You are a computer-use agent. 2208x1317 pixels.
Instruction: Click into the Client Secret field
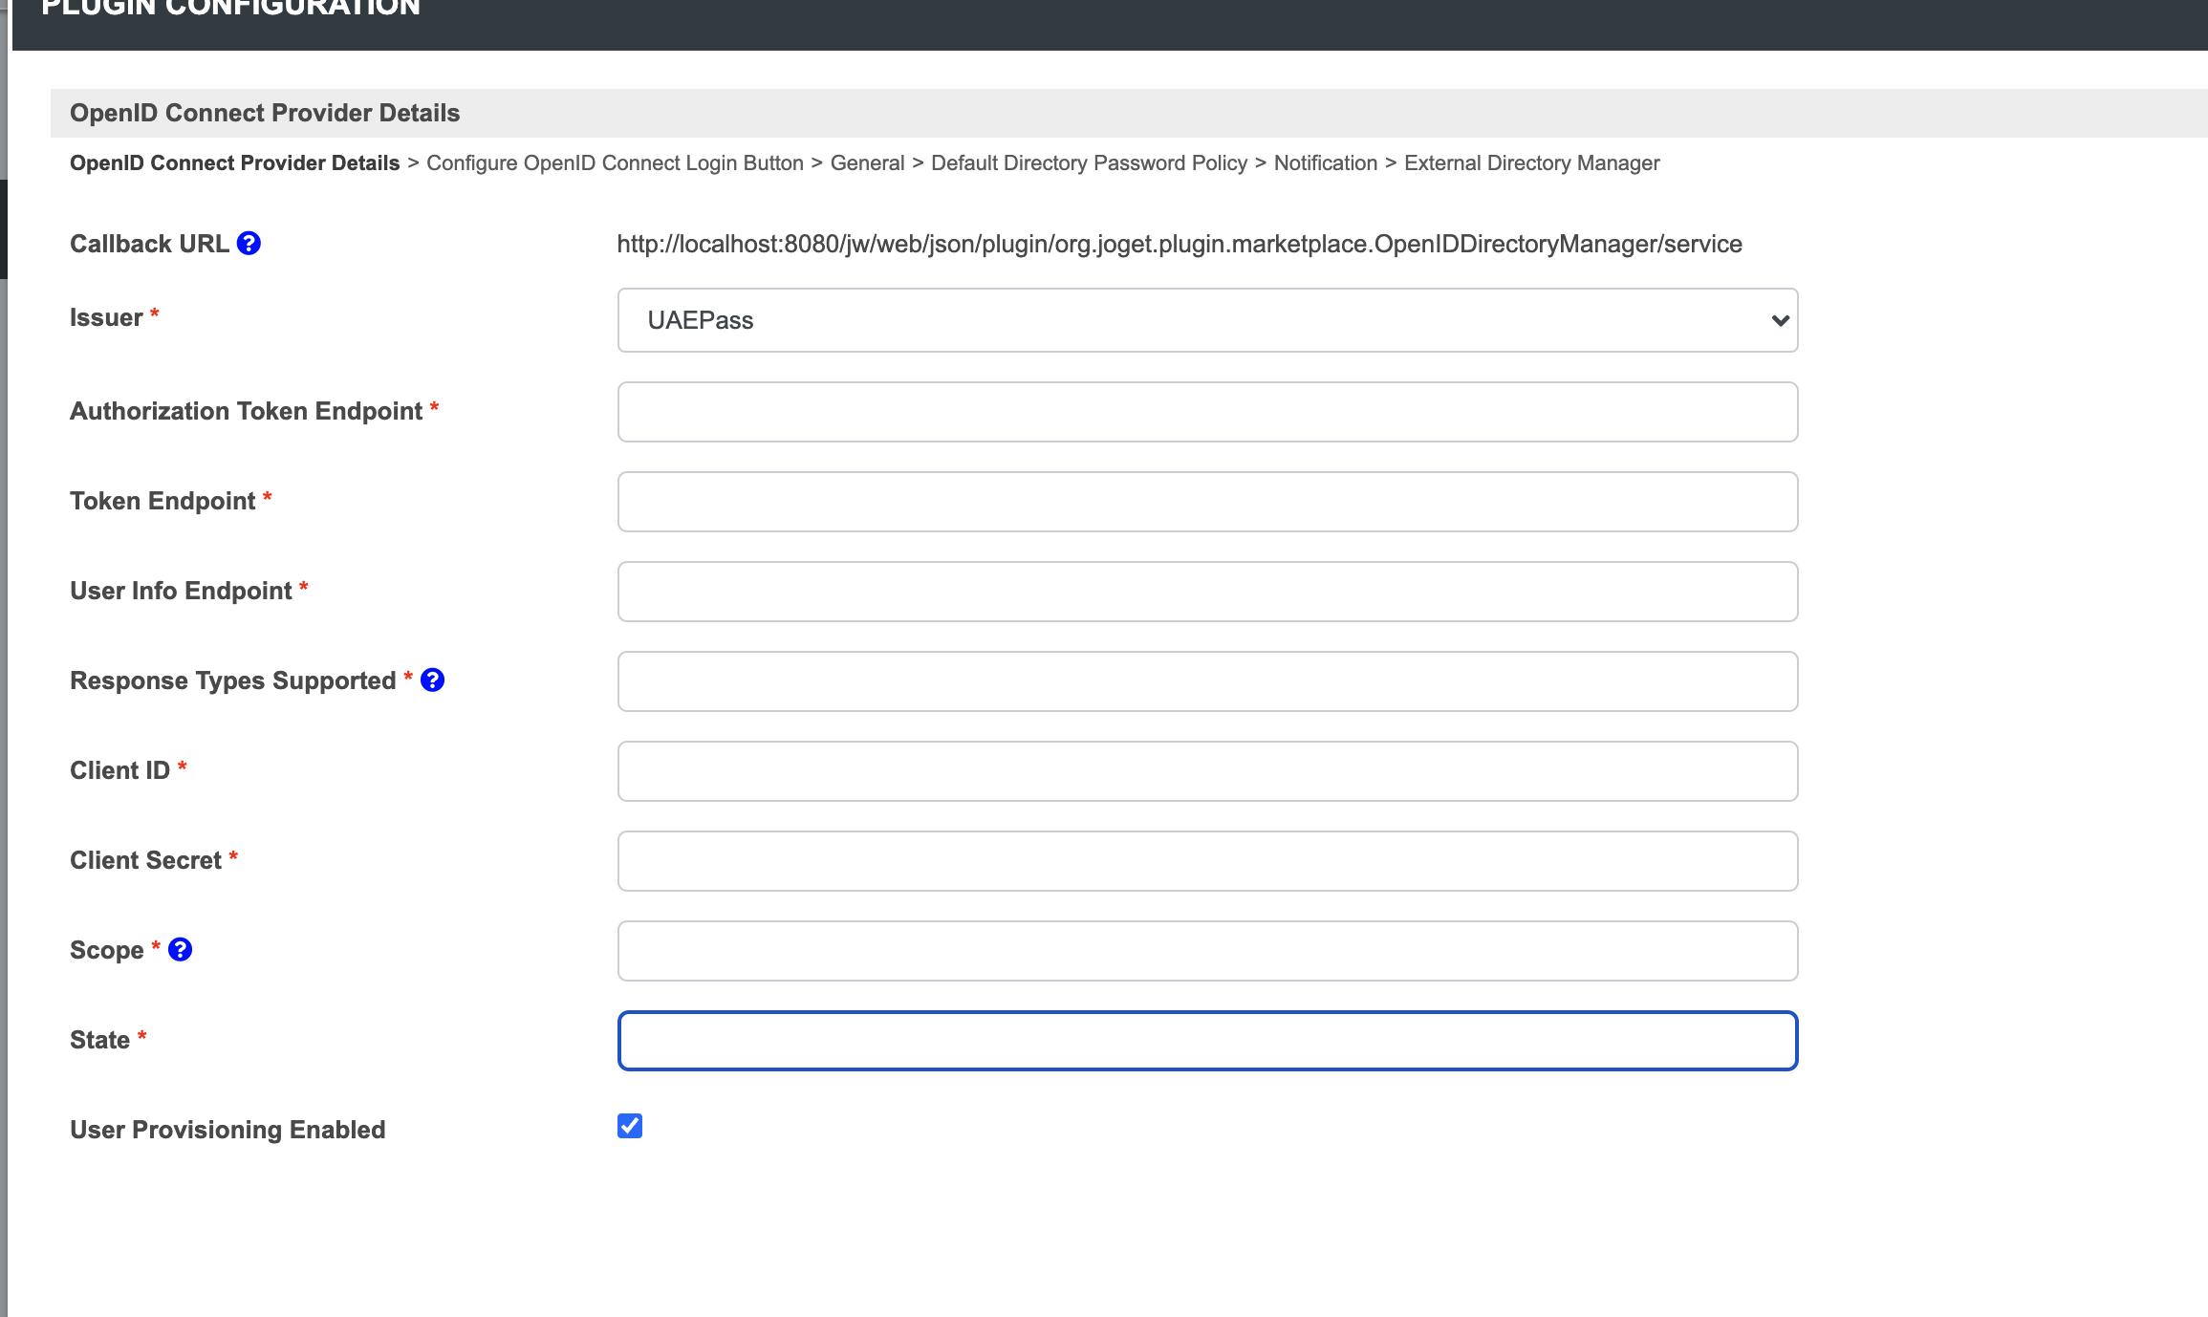pos(1207,861)
